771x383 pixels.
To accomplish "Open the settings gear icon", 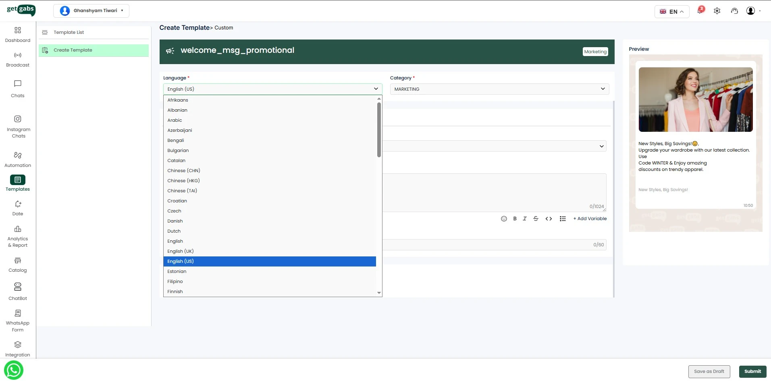I will point(717,11).
